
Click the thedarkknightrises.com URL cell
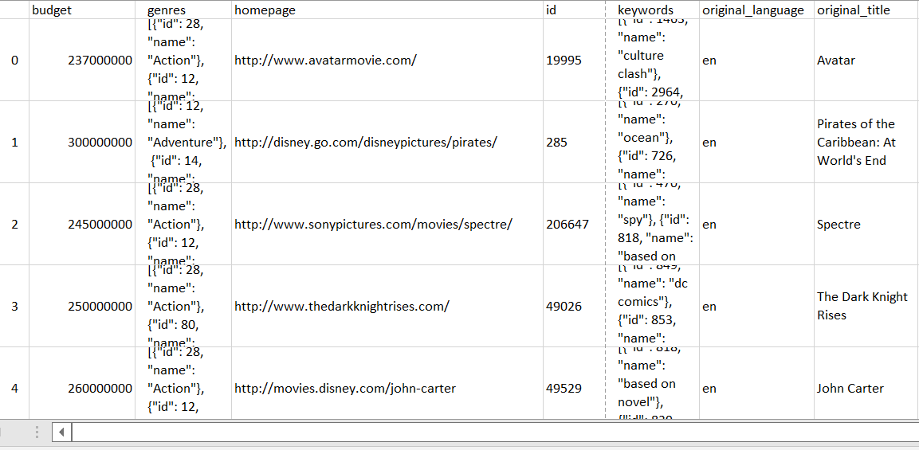342,307
